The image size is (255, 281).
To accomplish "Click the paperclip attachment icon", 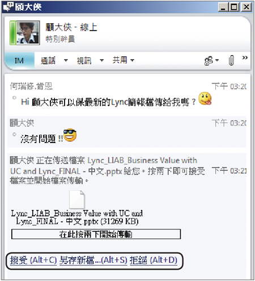I will coord(231,60).
